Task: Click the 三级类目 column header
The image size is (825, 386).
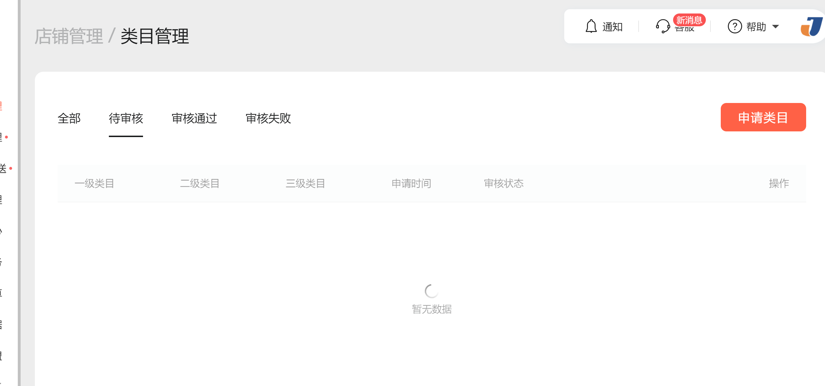Action: coord(305,184)
